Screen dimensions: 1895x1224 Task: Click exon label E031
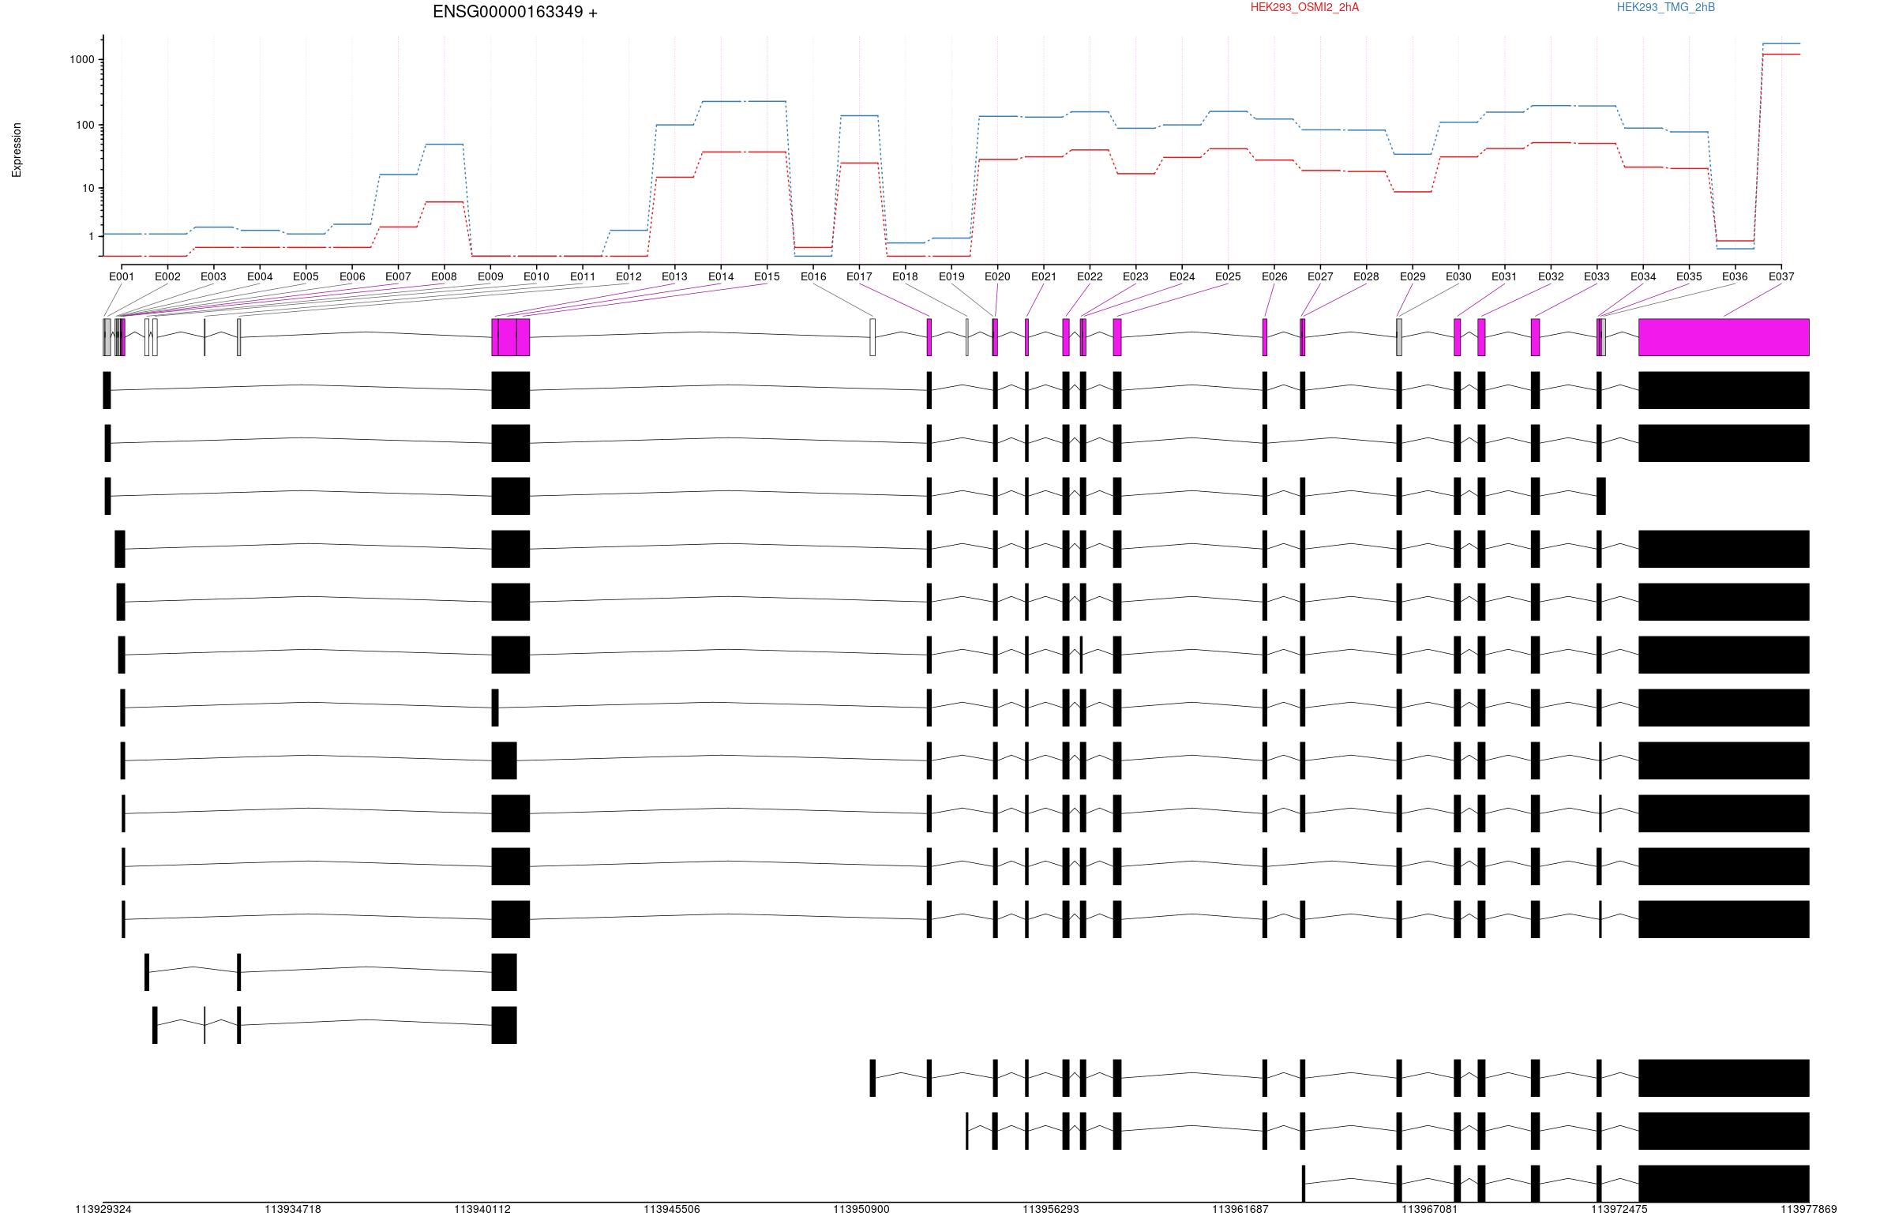1504,276
